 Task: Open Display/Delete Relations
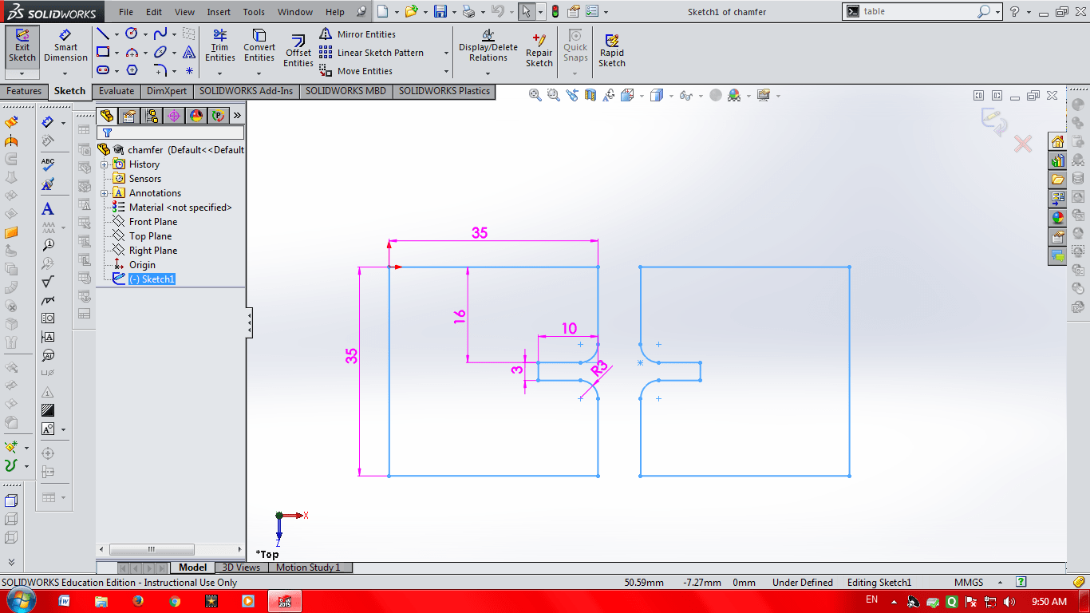[488, 46]
